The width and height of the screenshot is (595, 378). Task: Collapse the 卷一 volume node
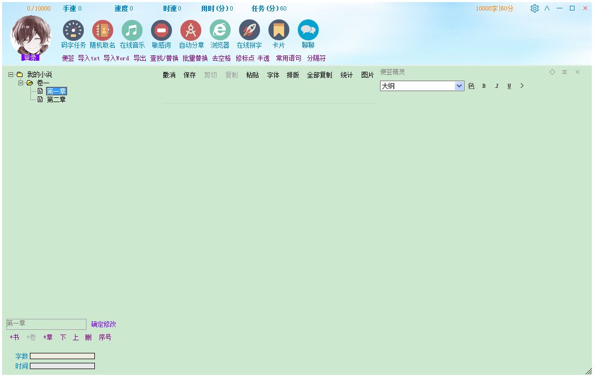click(x=21, y=83)
